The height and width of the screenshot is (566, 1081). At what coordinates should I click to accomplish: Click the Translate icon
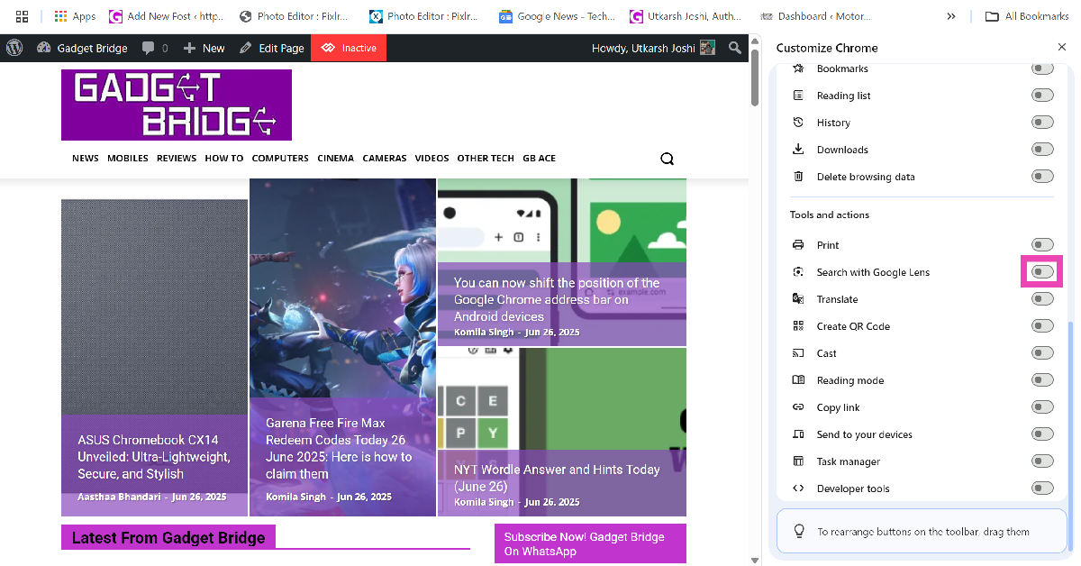pyautogui.click(x=798, y=299)
